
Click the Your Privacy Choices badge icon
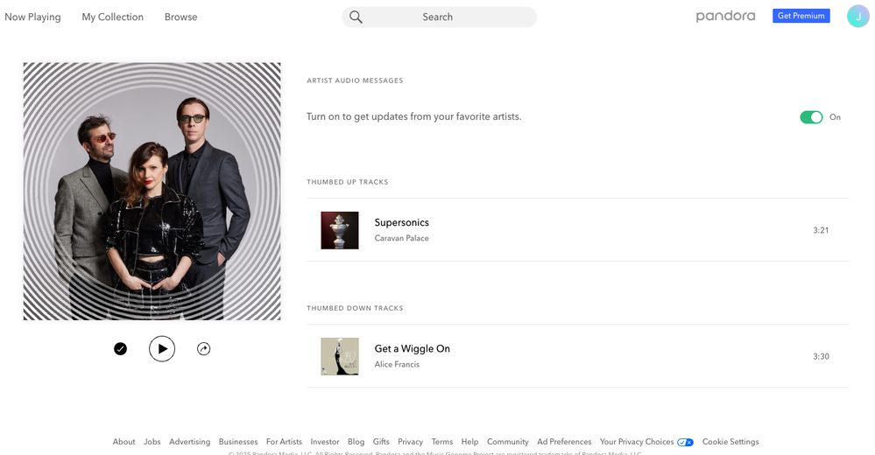tap(685, 442)
